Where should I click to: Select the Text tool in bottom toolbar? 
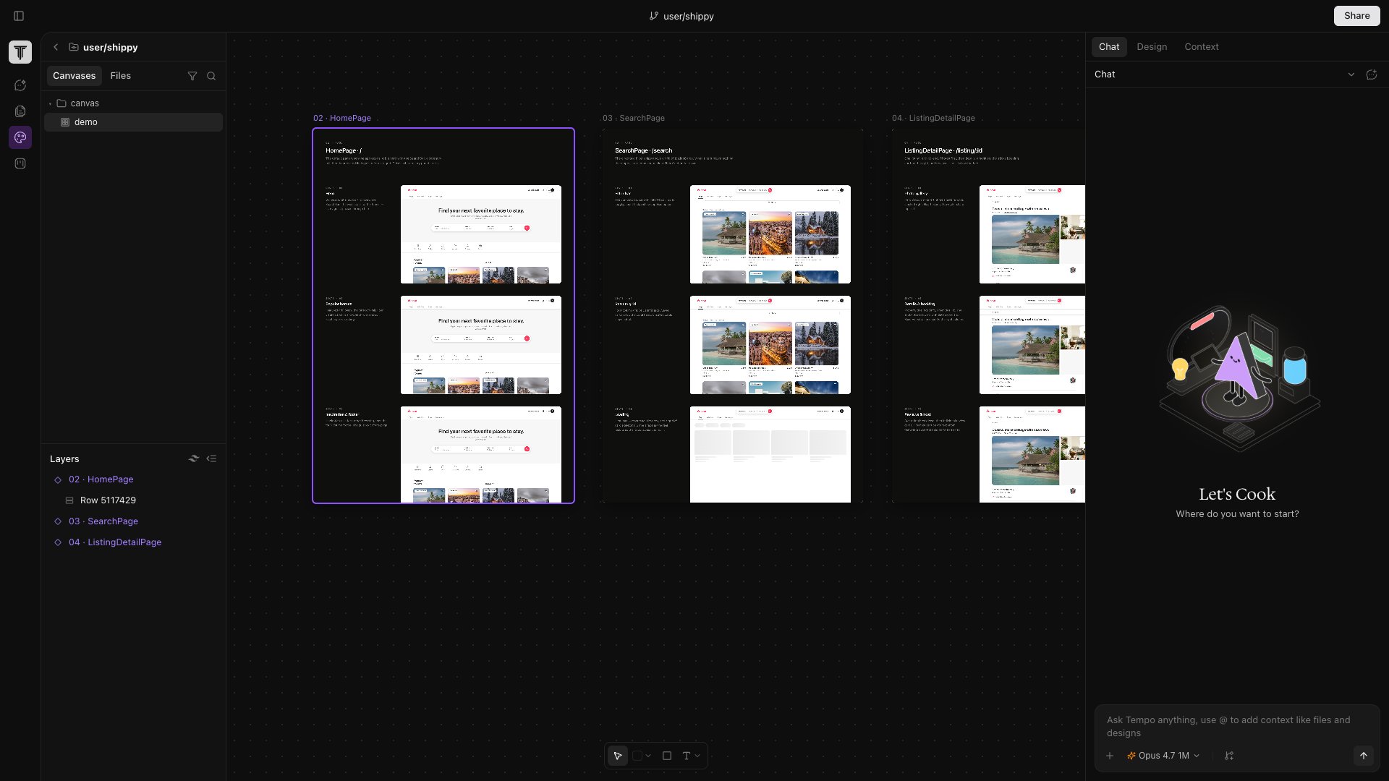687,756
